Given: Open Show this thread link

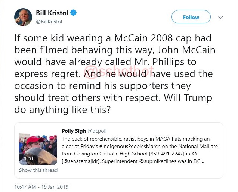Looking at the screenshot, I should [x=38, y=170].
